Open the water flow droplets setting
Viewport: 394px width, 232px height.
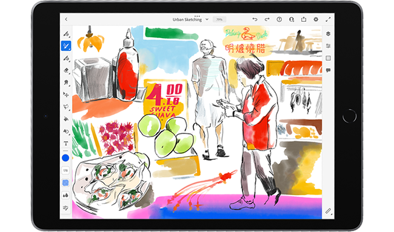tap(65, 195)
